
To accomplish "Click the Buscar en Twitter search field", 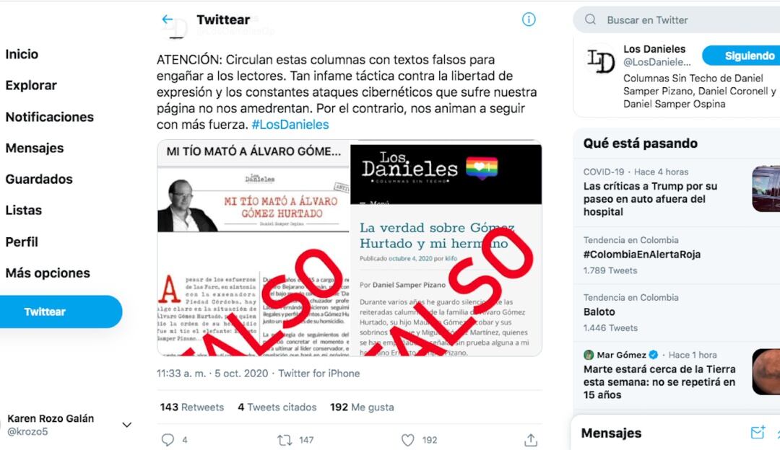I will point(677,20).
